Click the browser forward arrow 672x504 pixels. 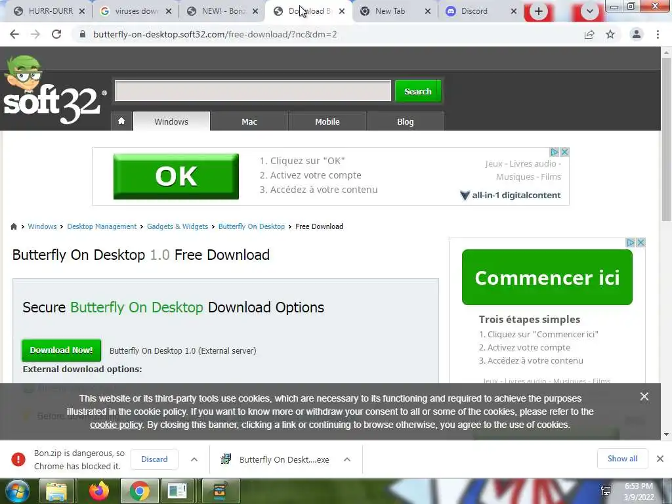point(35,34)
